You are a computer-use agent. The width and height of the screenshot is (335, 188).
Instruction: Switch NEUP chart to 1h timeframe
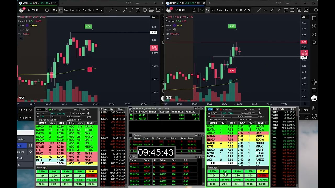coord(232,10)
